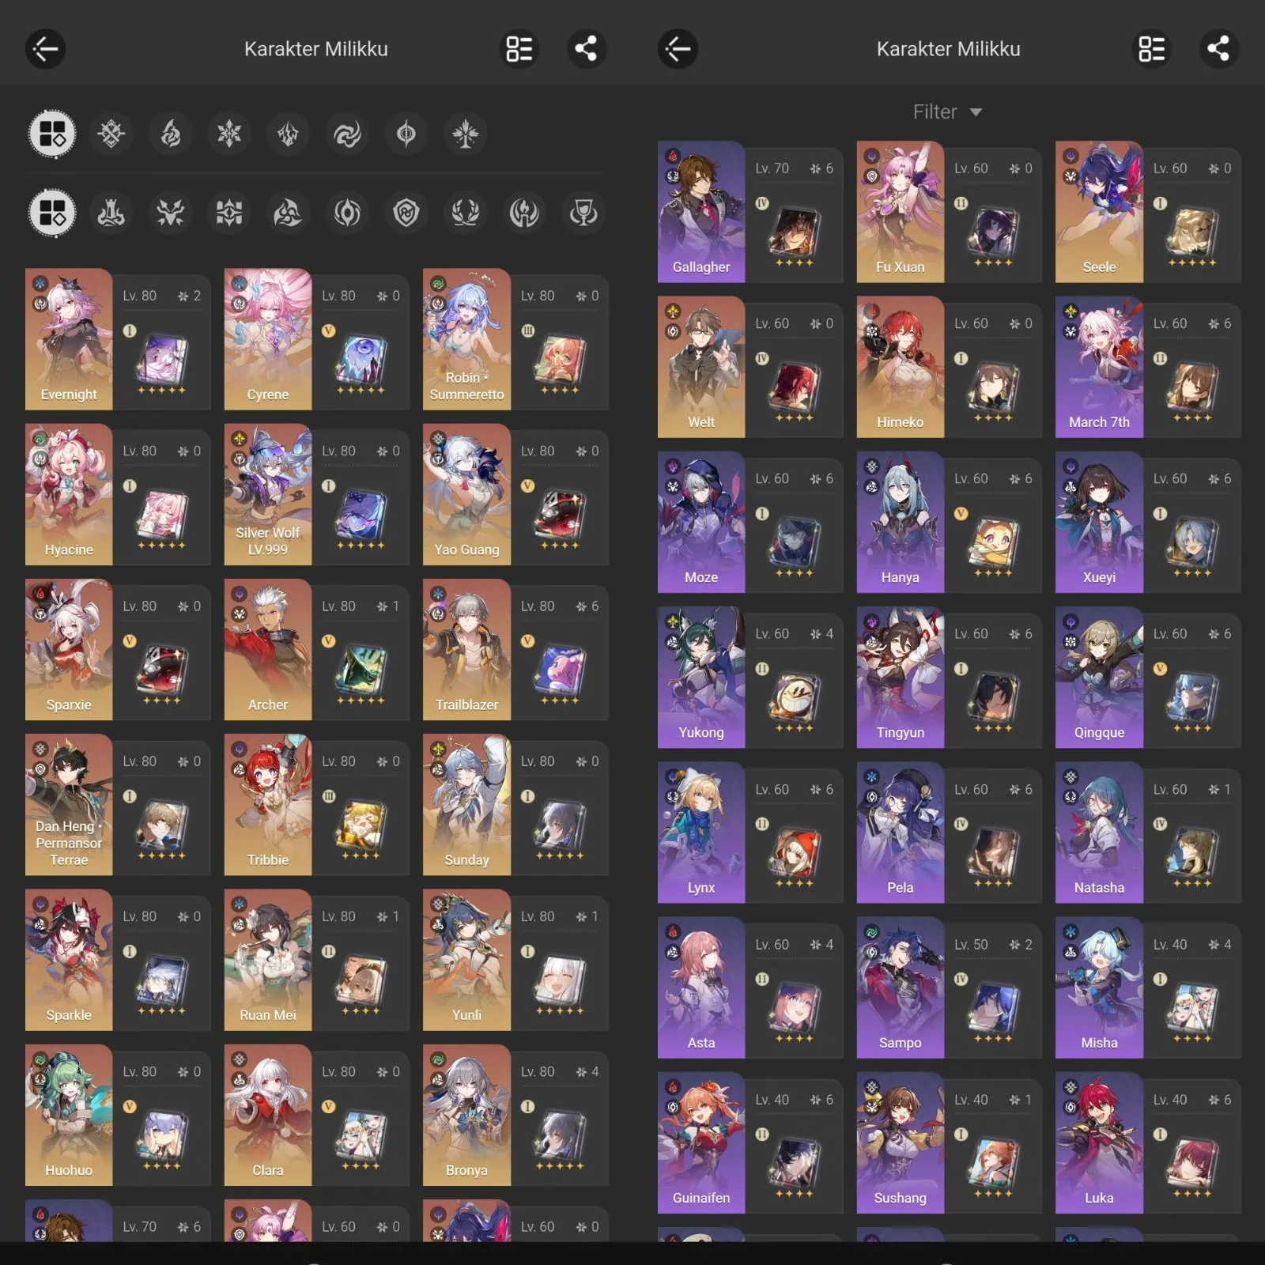Open Evernight's character card
Screen dimensions: 1265x1265
[x=118, y=339]
